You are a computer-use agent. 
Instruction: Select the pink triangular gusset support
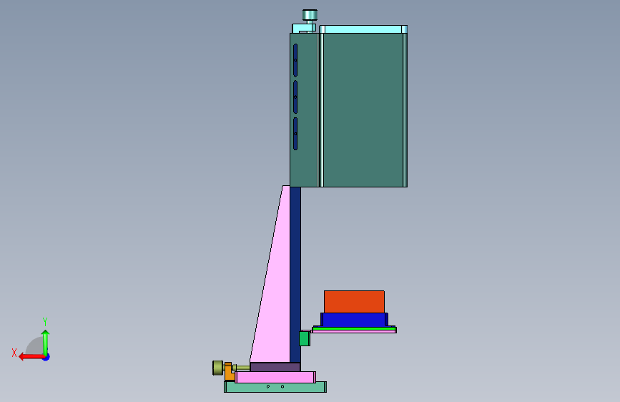(x=275, y=285)
